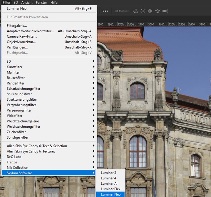Expand the 3D filter submenu
Viewport: 211px width, 197px height.
tap(49, 62)
